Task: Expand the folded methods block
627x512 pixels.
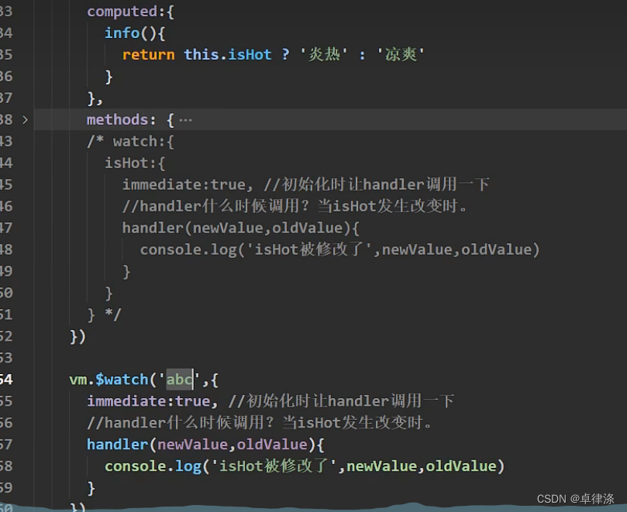Action: click(x=26, y=119)
